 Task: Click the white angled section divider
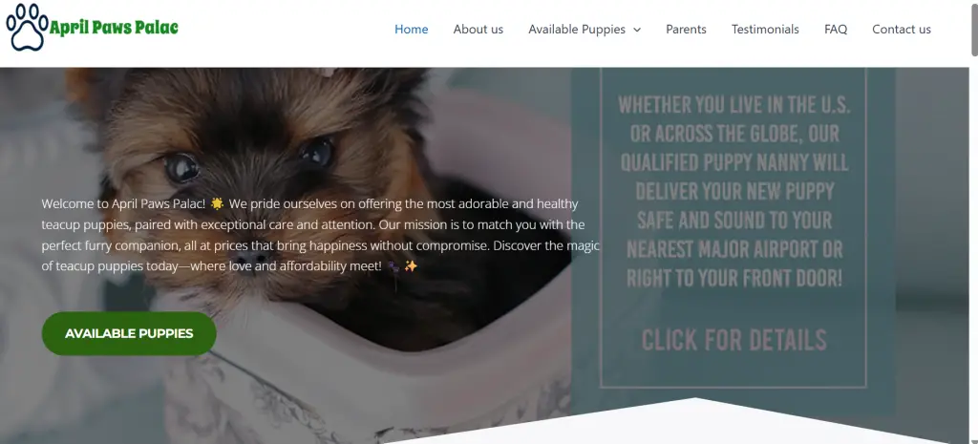692,424
